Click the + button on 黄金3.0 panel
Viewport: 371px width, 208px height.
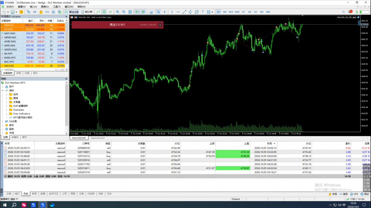pos(160,25)
